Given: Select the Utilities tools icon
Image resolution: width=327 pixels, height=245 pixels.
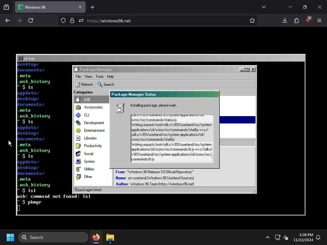Looking at the screenshot, I should click(x=78, y=169).
